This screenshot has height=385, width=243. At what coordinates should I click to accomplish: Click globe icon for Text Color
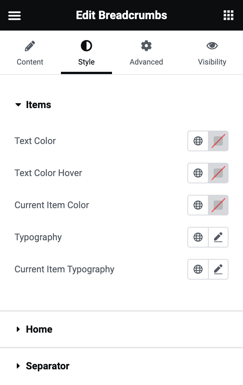(198, 141)
